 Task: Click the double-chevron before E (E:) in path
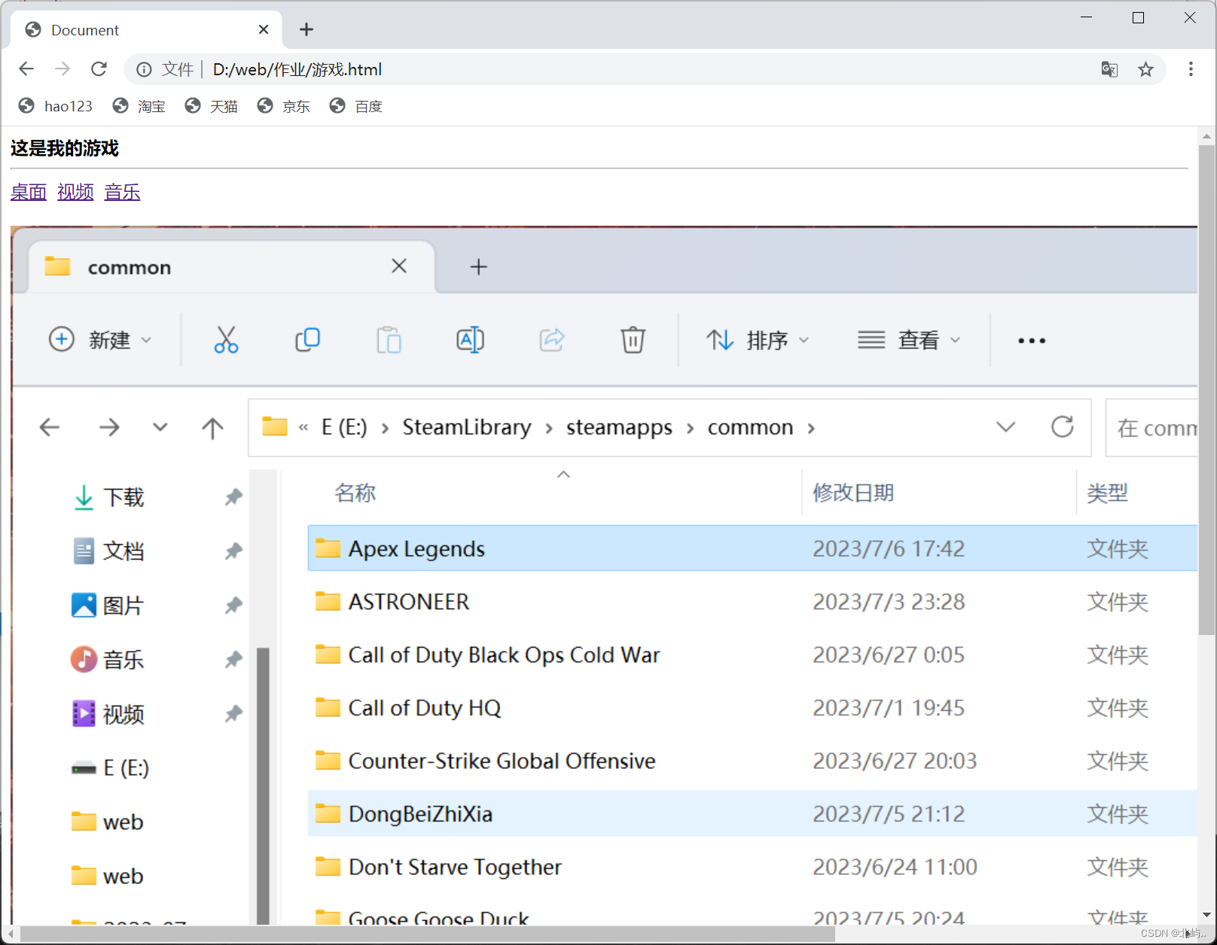point(303,428)
